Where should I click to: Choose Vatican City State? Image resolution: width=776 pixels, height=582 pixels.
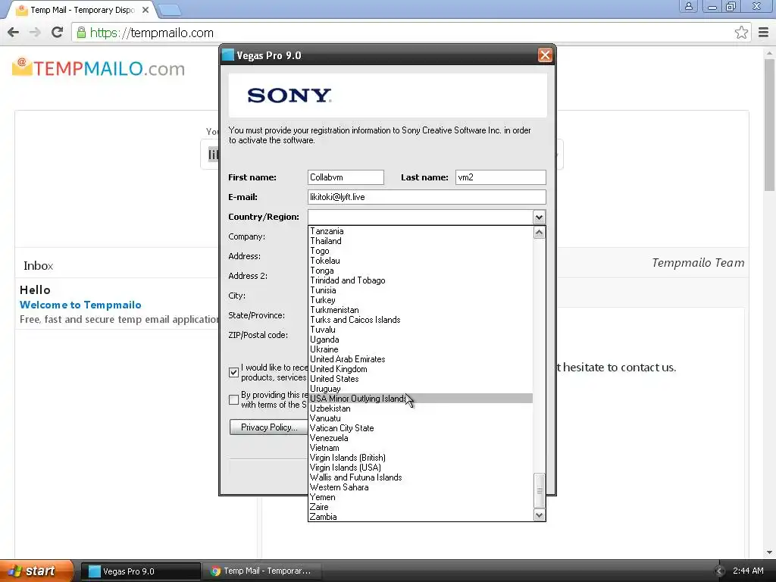coord(420,428)
